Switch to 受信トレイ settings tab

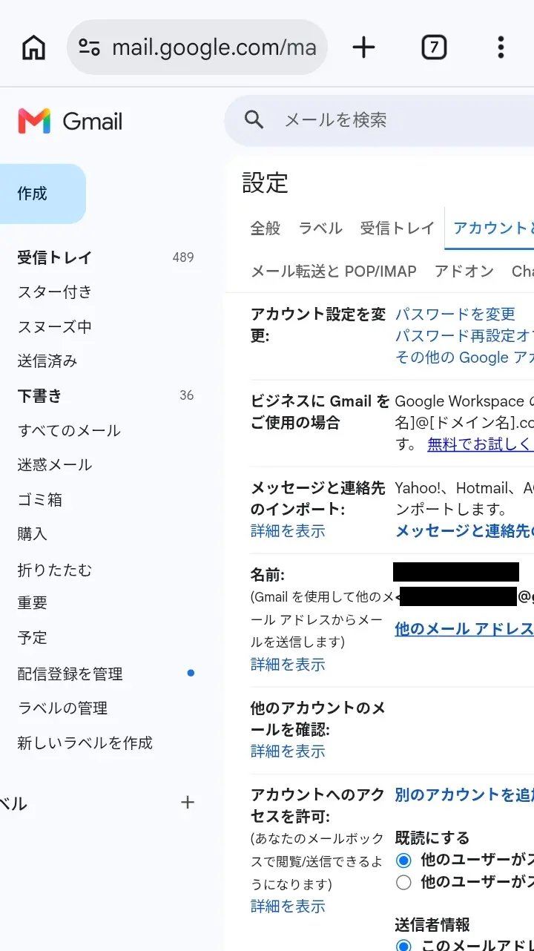click(398, 228)
